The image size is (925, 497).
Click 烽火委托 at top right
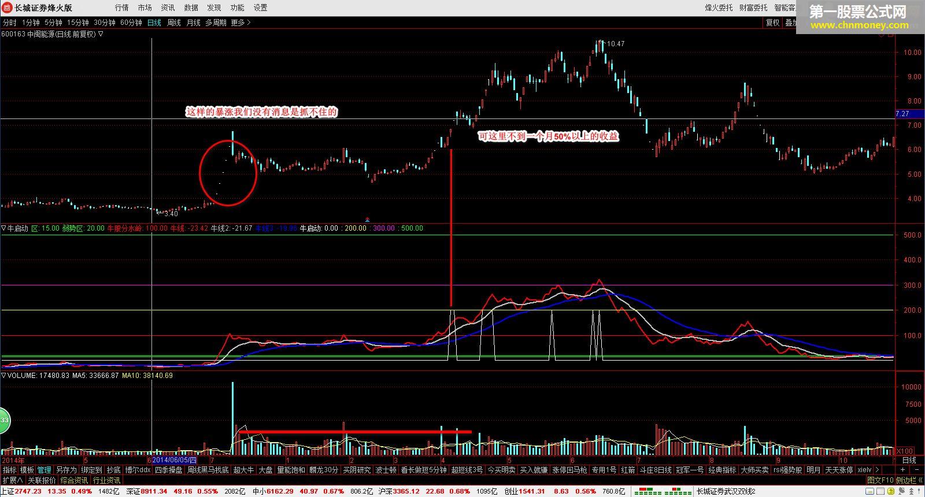tap(719, 8)
